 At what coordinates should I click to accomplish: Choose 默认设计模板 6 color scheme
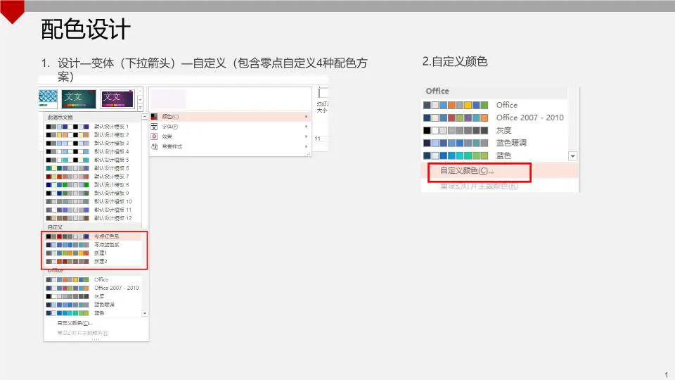[x=93, y=168]
